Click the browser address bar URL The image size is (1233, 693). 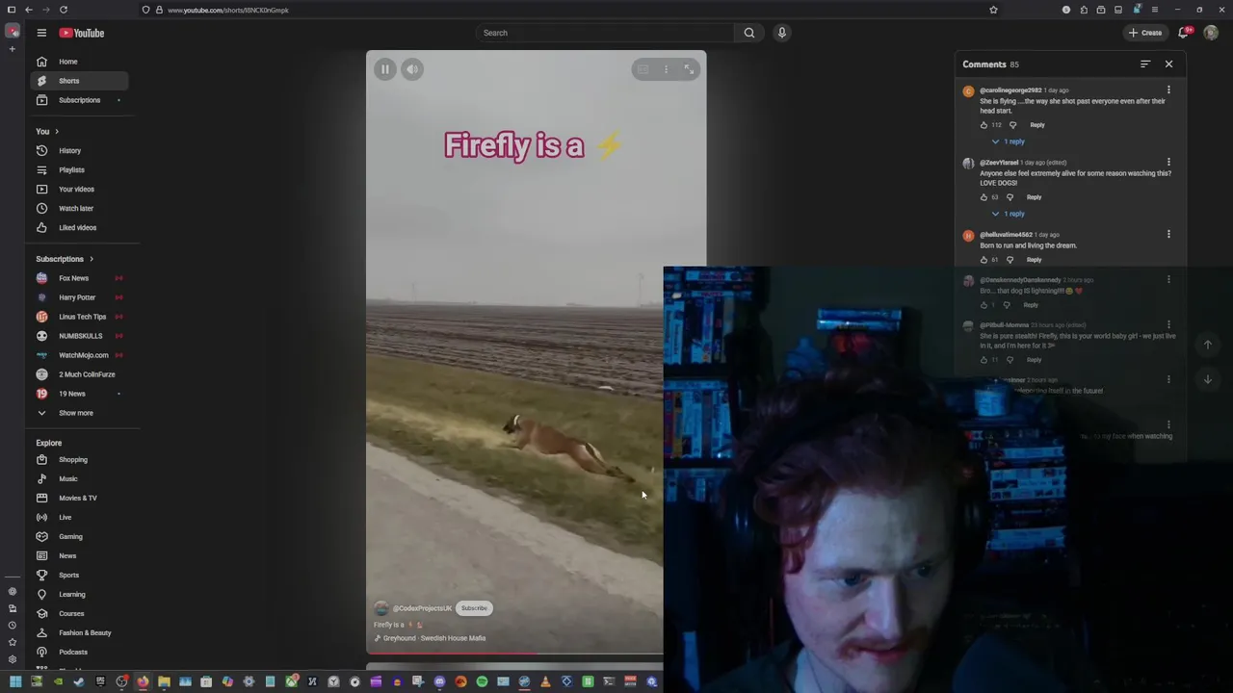click(228, 10)
